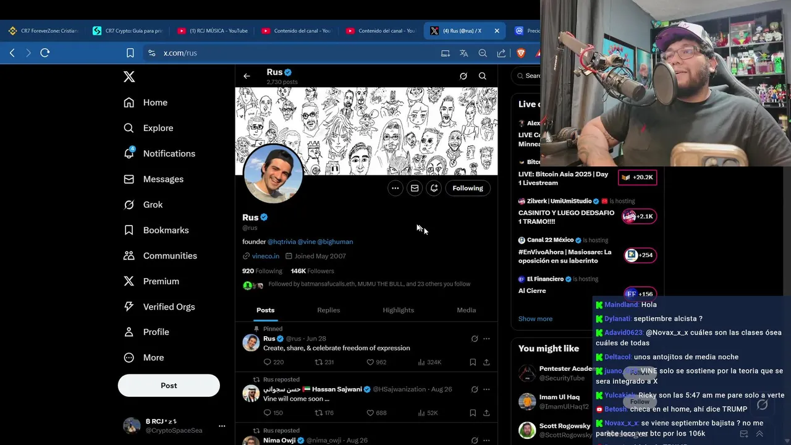Open account menu dots beside CryptoSpaceSea
The image size is (791, 445).
pyautogui.click(x=222, y=426)
